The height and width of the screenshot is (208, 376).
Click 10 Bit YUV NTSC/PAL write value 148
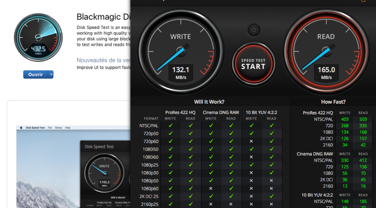click(x=345, y=201)
